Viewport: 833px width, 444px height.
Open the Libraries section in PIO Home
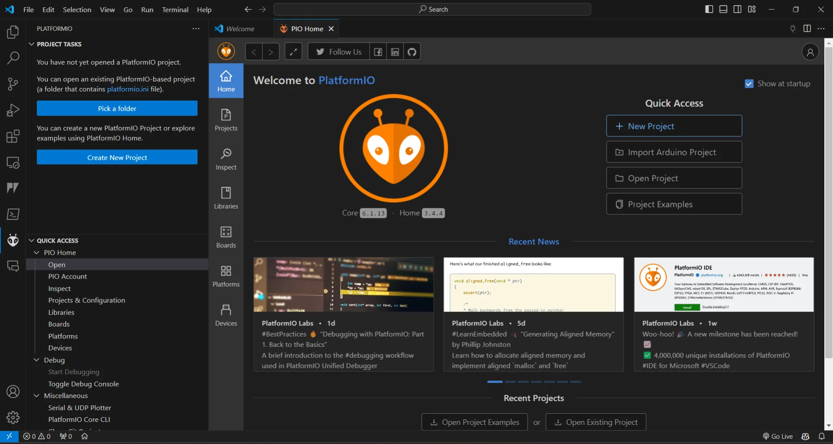tap(226, 198)
